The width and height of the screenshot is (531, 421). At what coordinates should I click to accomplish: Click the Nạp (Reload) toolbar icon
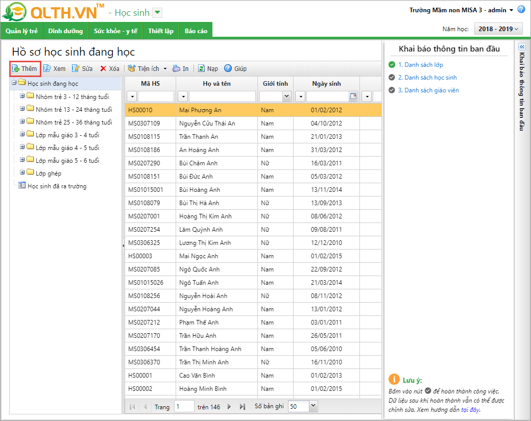201,68
